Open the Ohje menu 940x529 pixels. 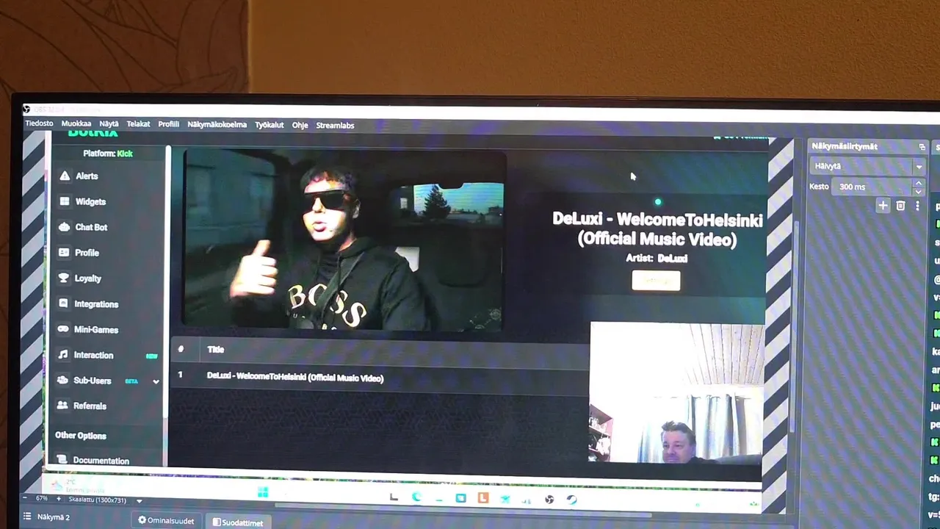click(x=300, y=126)
